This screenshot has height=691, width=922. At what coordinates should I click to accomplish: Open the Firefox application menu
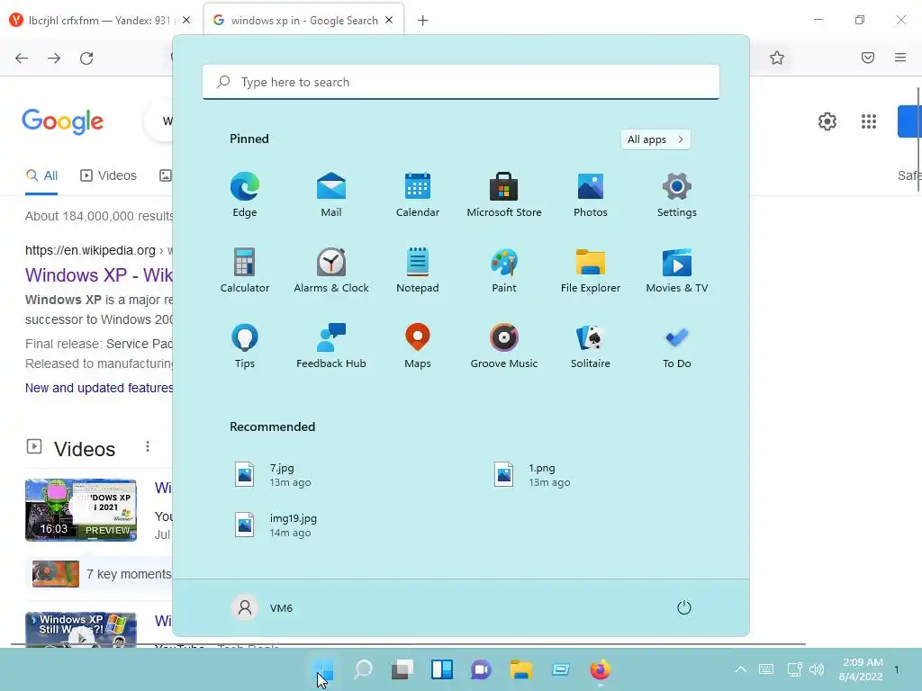coord(900,58)
